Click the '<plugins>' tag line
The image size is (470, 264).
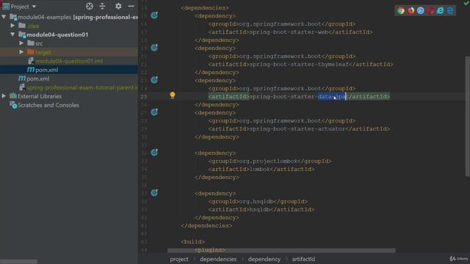(x=210, y=249)
